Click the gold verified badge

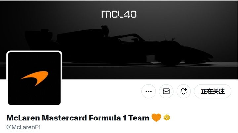pos(167,118)
